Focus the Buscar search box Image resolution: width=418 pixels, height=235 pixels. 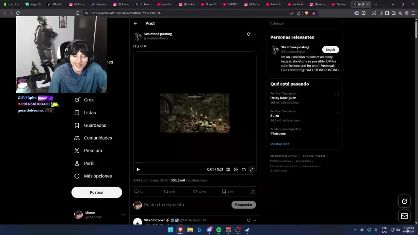(x=305, y=23)
